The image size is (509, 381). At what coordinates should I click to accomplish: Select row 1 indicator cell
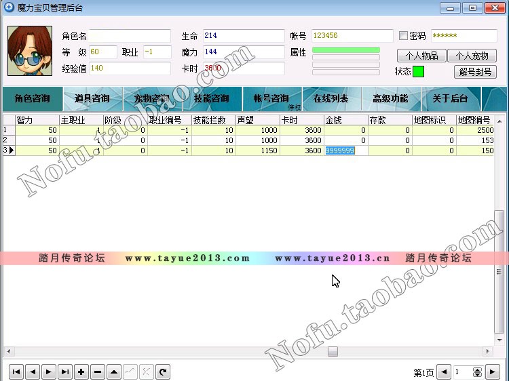click(9, 130)
